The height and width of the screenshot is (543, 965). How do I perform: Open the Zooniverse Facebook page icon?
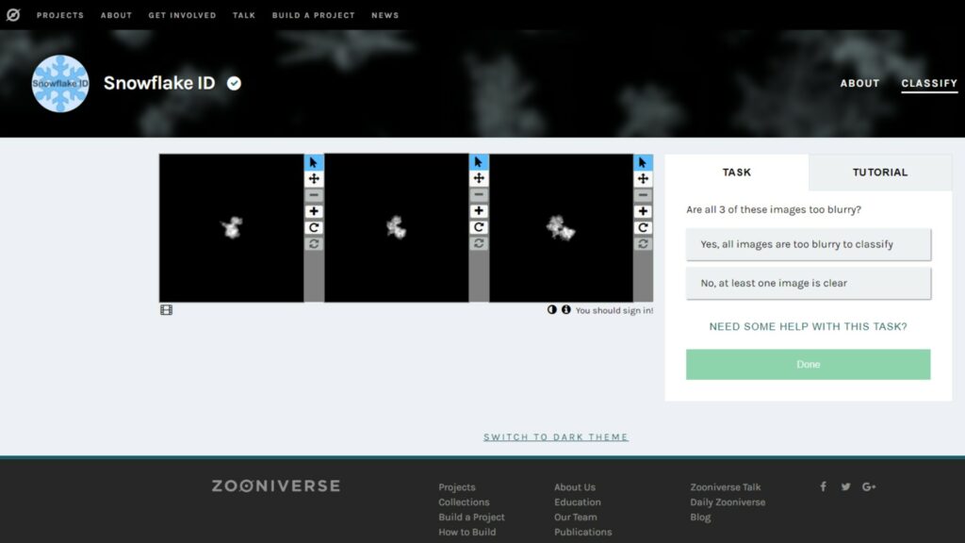click(823, 486)
